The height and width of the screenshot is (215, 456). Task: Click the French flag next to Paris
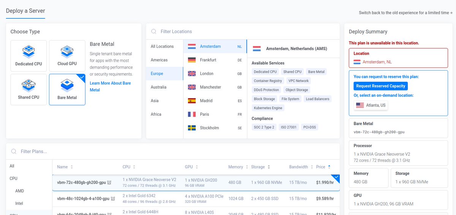click(x=192, y=114)
